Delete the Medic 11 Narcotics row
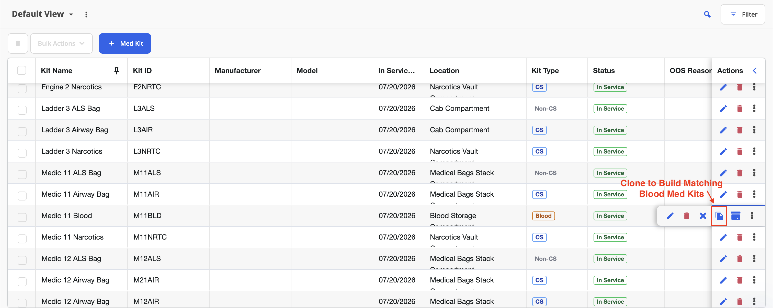This screenshot has height=308, width=773. tap(740, 237)
